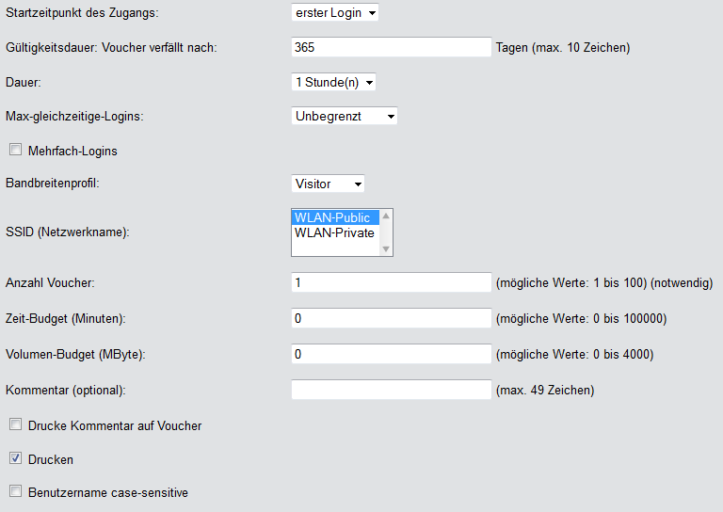Expand the Dauer dropdown
The height and width of the screenshot is (512, 723).
tap(334, 82)
